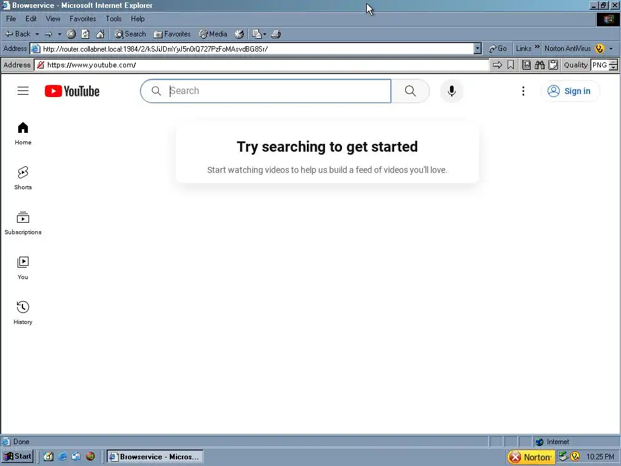Click the Quality PNG value field

[600, 65]
